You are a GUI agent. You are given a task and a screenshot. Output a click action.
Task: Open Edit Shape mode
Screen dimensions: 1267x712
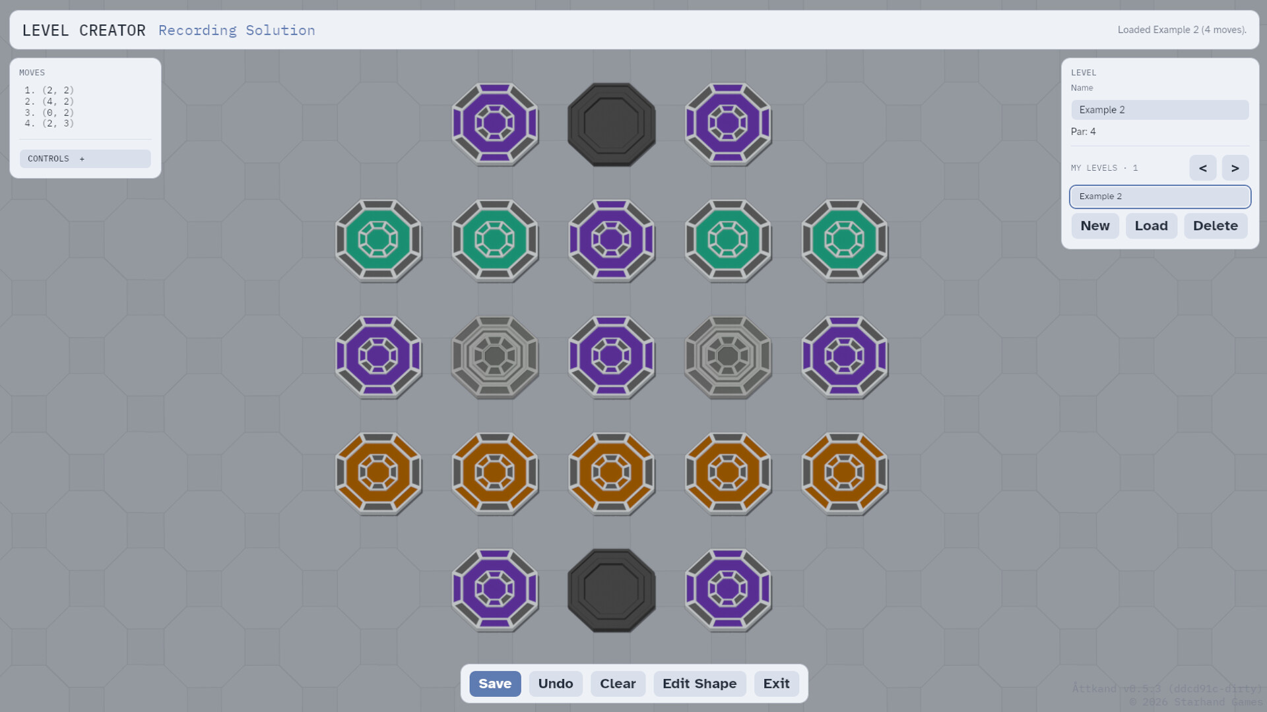[699, 684]
